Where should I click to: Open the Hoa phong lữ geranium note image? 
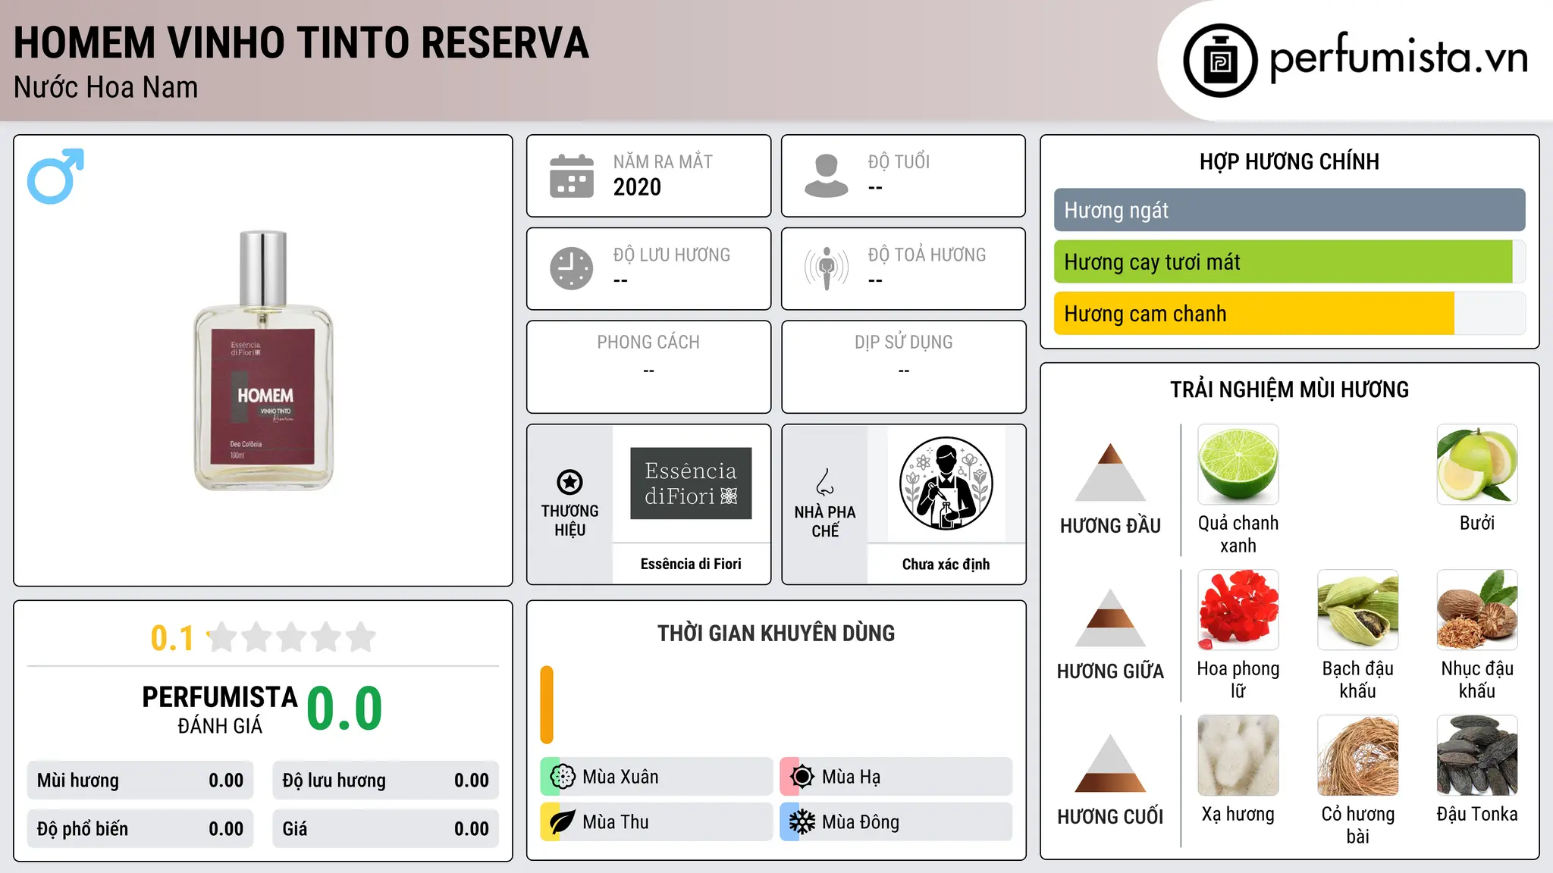coord(1238,610)
